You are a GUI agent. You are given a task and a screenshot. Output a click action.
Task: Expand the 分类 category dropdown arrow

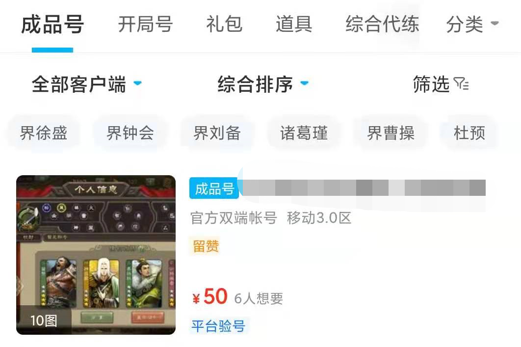coord(495,23)
